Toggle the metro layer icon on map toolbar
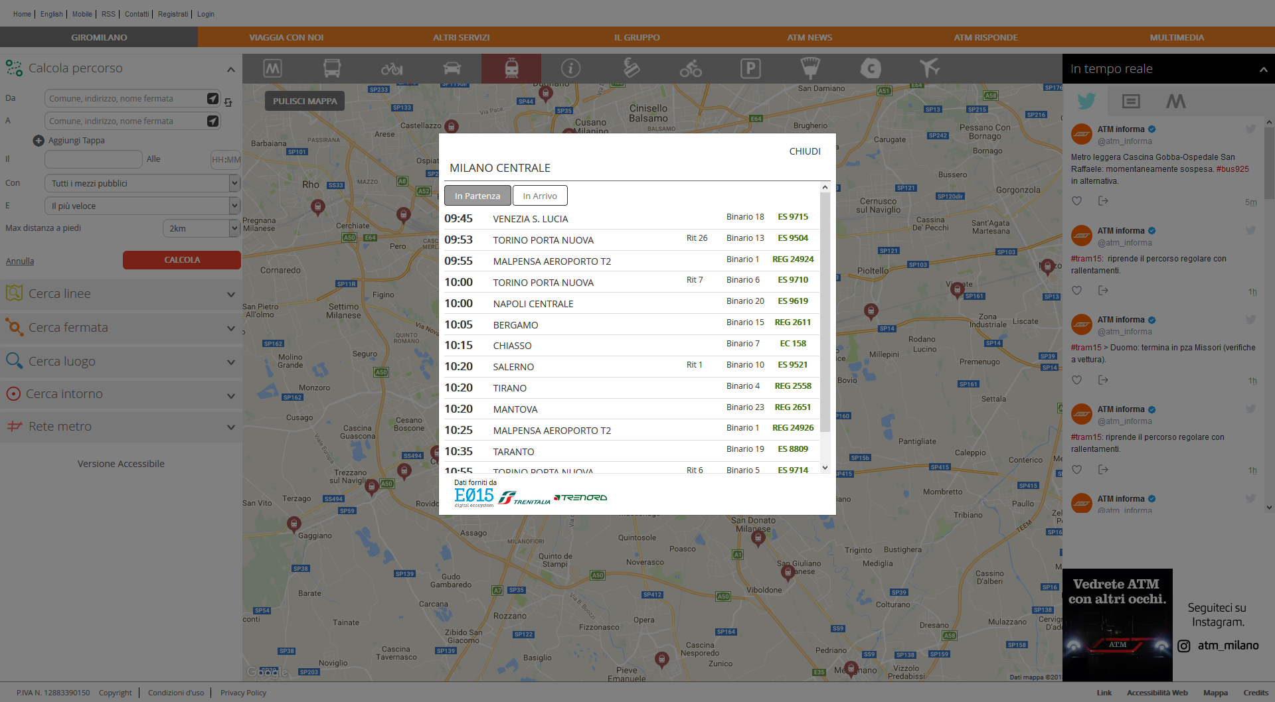1275x702 pixels. [x=272, y=68]
